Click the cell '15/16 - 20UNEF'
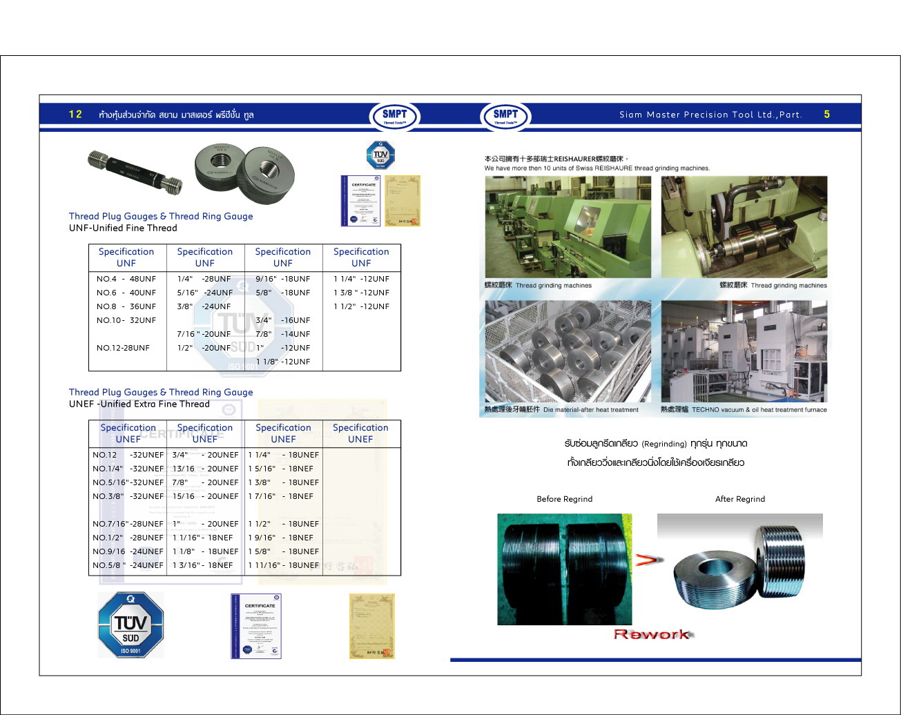901x715 pixels. 205,496
